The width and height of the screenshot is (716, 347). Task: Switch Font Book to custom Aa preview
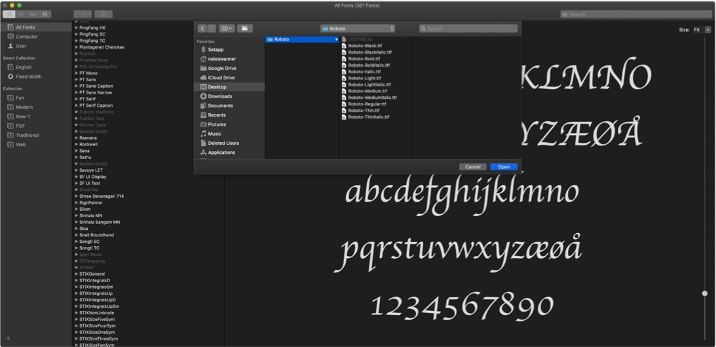click(33, 14)
